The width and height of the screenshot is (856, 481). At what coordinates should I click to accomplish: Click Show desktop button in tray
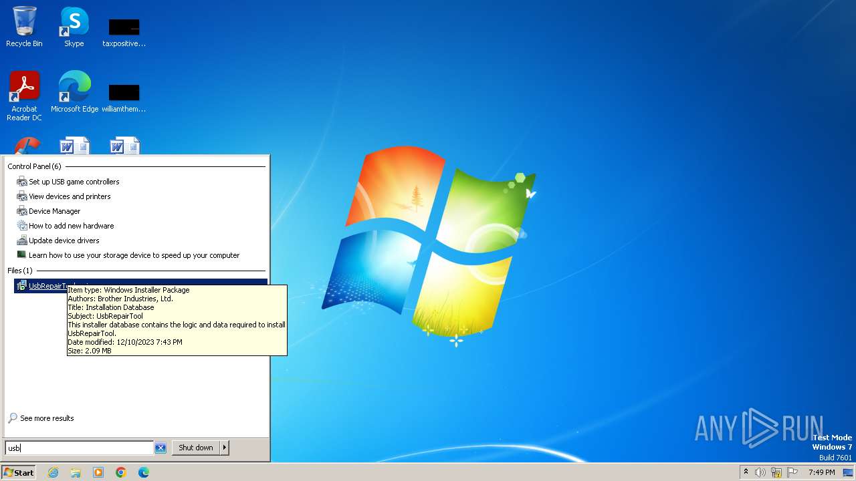click(x=848, y=472)
